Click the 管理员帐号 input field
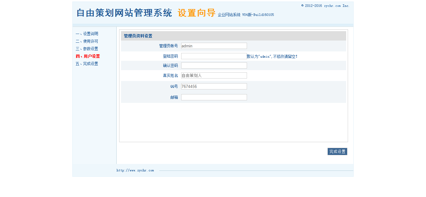 click(x=214, y=46)
